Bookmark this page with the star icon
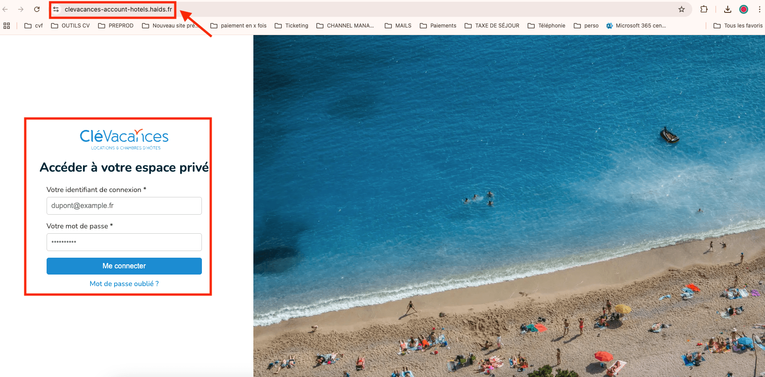Screen dimensions: 765x377 click(682, 9)
